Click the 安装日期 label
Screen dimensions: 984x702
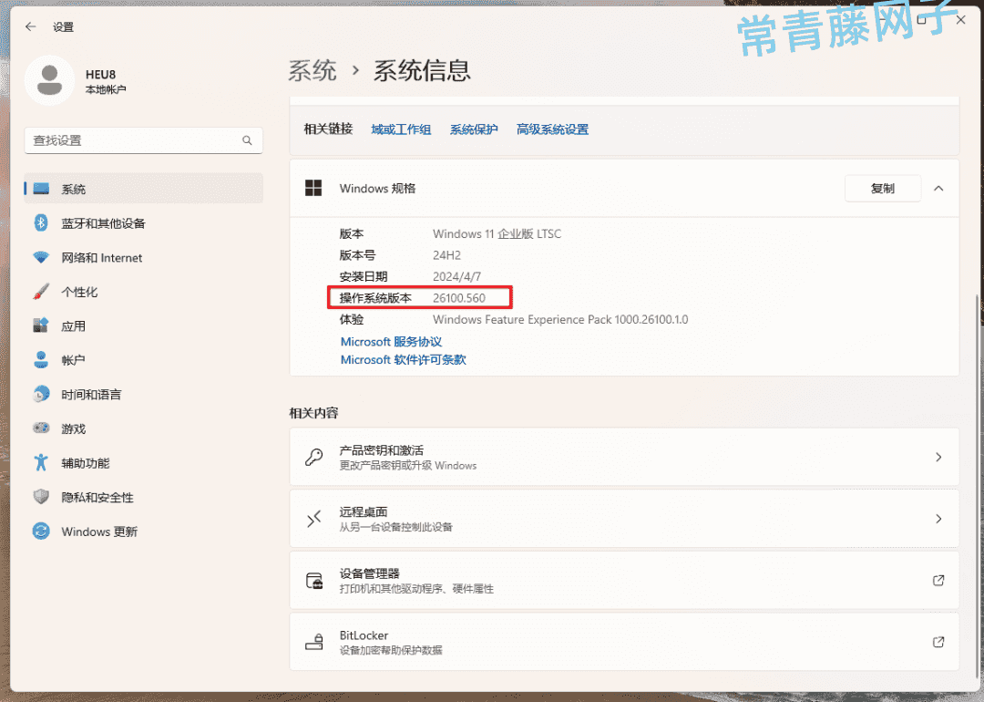[364, 276]
